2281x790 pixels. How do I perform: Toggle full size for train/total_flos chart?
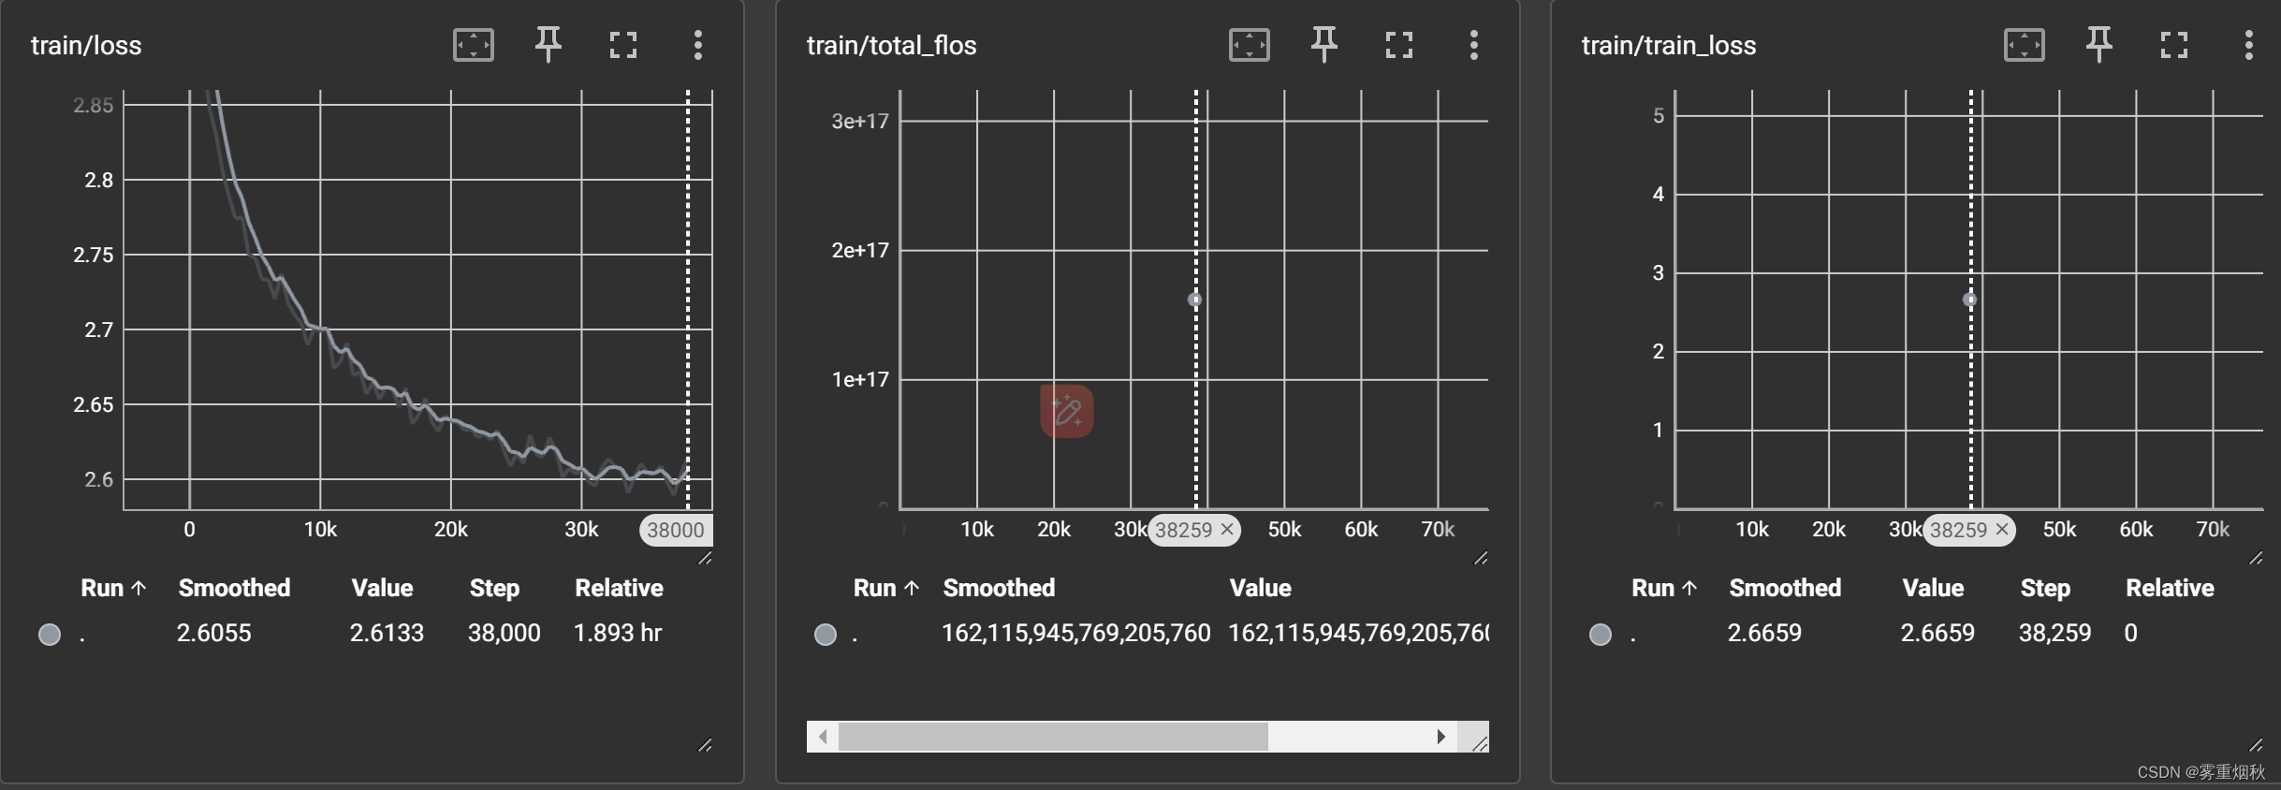pyautogui.click(x=1399, y=45)
